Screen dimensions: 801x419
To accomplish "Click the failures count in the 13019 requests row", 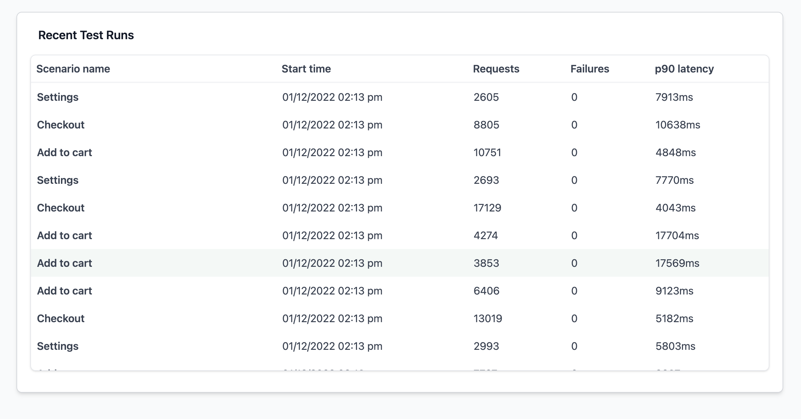I will click(x=574, y=319).
